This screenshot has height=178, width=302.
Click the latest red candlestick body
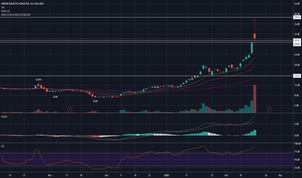pos(255,36)
